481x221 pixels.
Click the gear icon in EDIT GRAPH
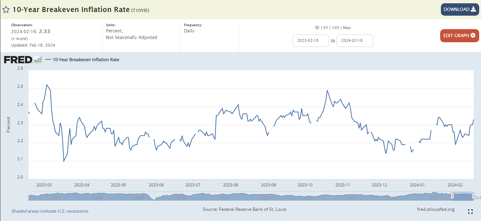click(x=473, y=35)
